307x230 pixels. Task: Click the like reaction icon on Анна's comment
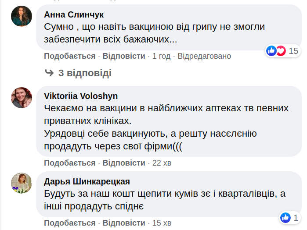click(x=271, y=51)
